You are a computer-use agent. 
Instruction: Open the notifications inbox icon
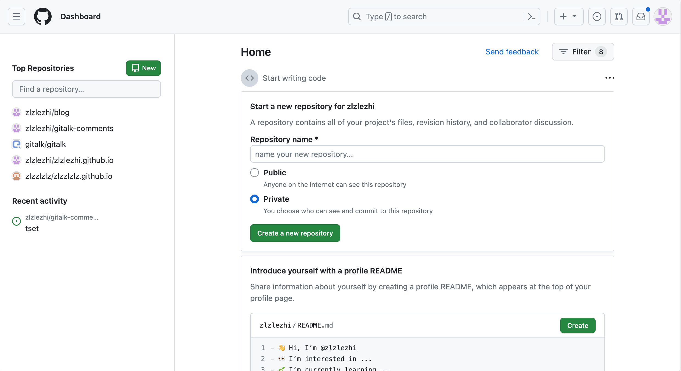pos(641,16)
